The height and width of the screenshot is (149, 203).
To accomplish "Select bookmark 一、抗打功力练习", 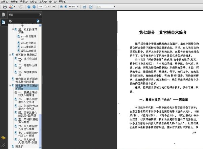I will tap(28, 60).
